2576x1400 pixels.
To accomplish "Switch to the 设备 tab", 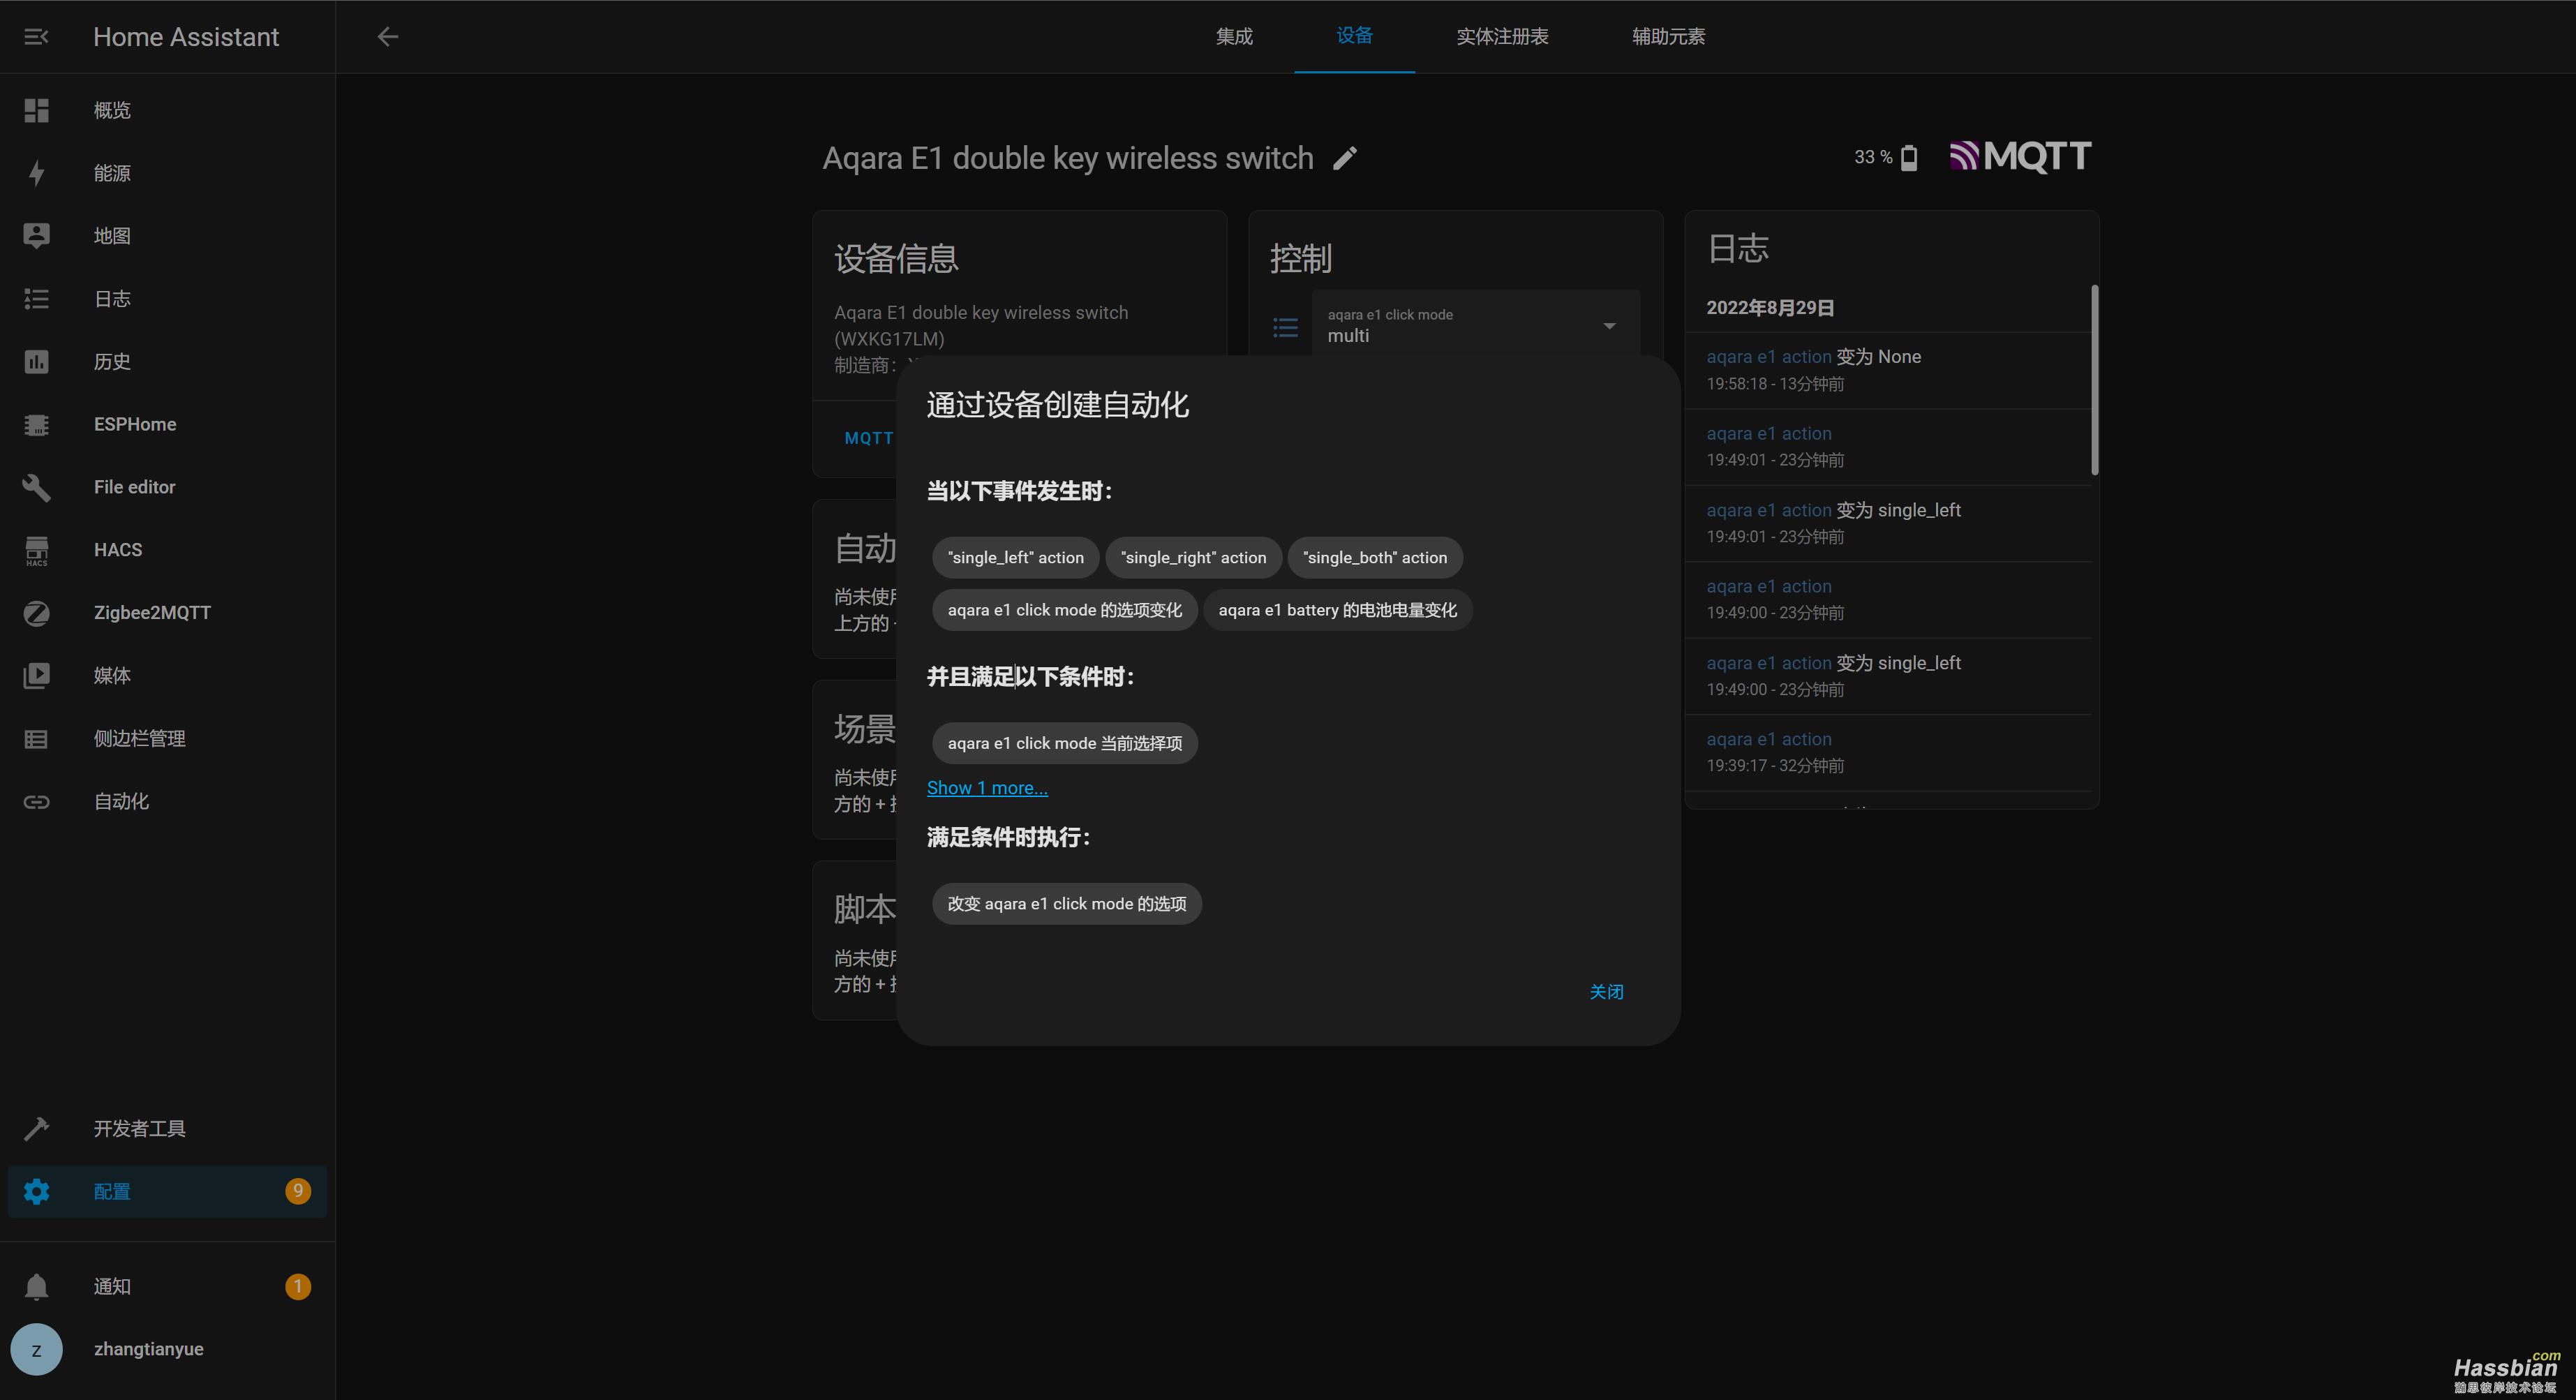I will tap(1355, 36).
